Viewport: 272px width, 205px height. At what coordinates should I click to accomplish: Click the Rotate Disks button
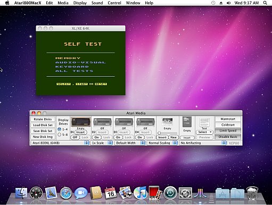tap(43, 119)
